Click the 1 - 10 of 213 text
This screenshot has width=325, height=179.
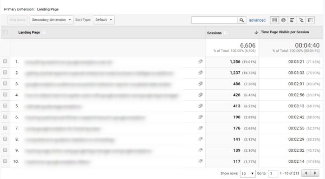[x=289, y=173]
